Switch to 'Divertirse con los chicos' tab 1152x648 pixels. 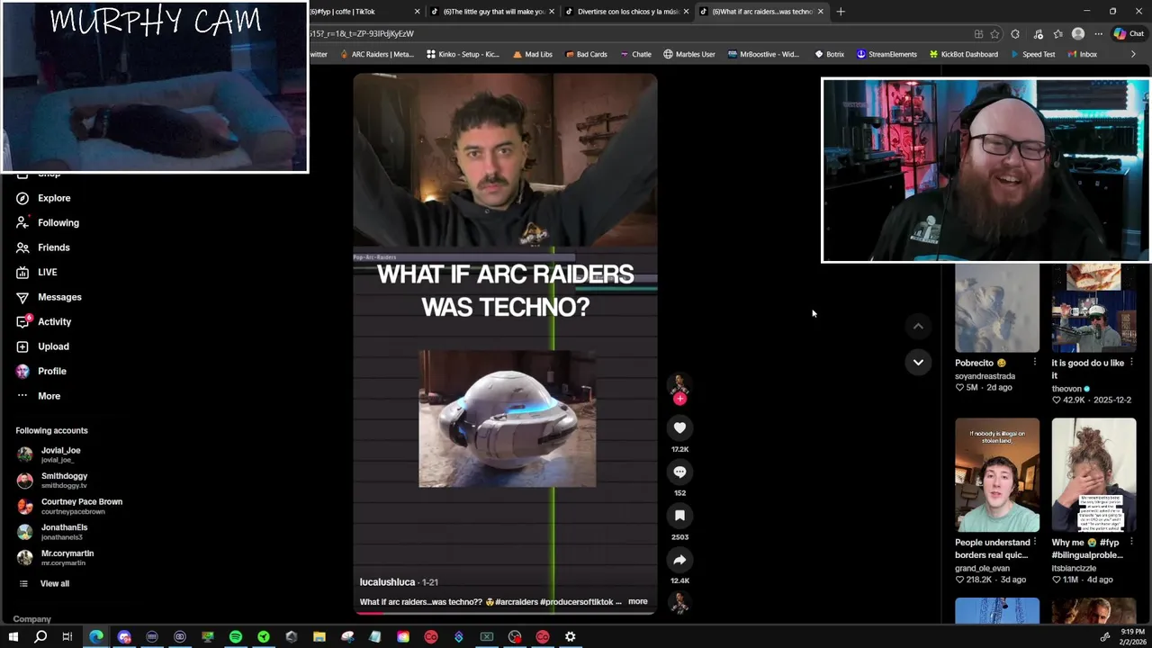[627, 12]
